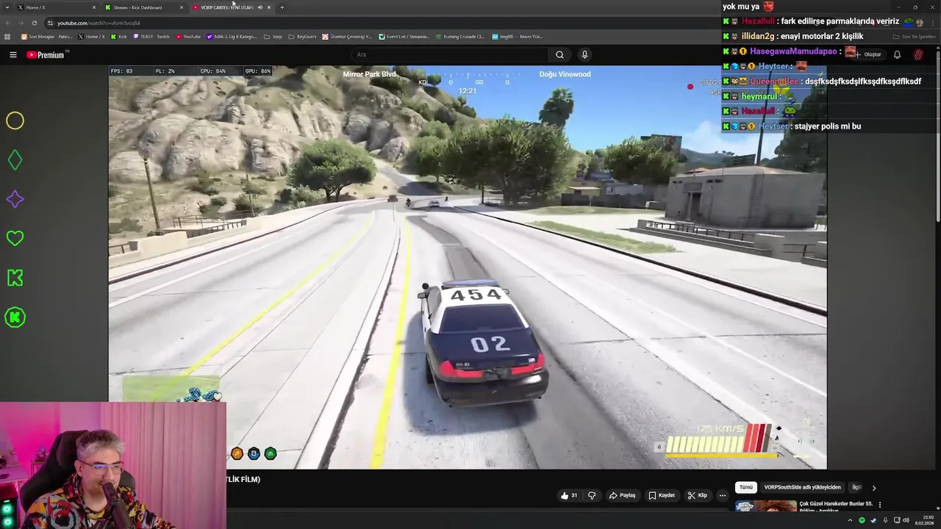Open Çok Güzel Hareketler Bunlar 55 title
Viewport: 941px width, 529px height.
click(836, 506)
